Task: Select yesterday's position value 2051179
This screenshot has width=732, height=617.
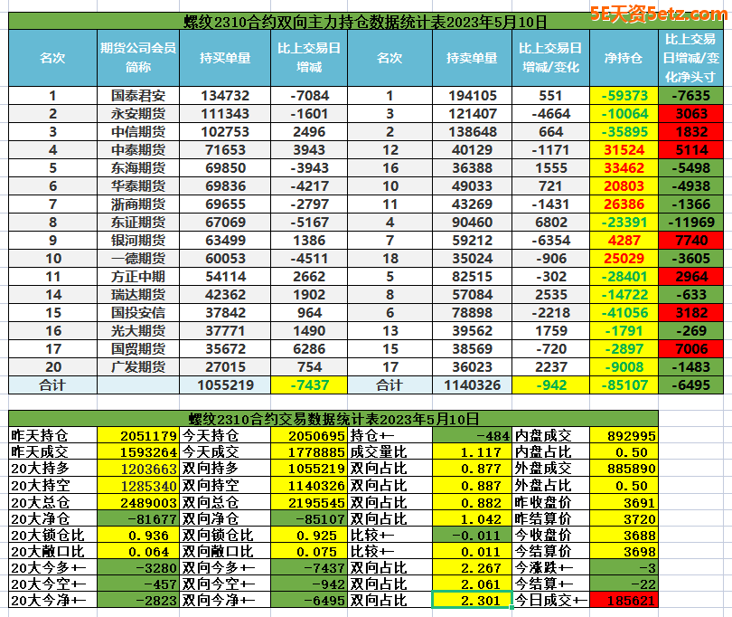Action: (138, 436)
